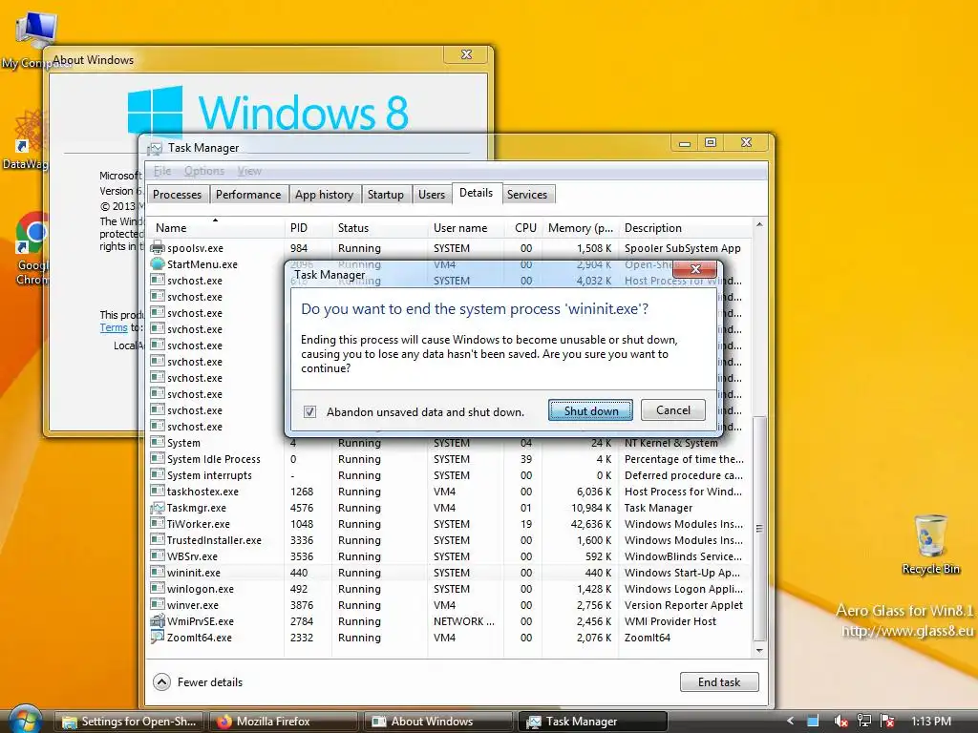This screenshot has height=733, width=978.
Task: Click the Taskmgr.exe process icon
Action: [158, 508]
